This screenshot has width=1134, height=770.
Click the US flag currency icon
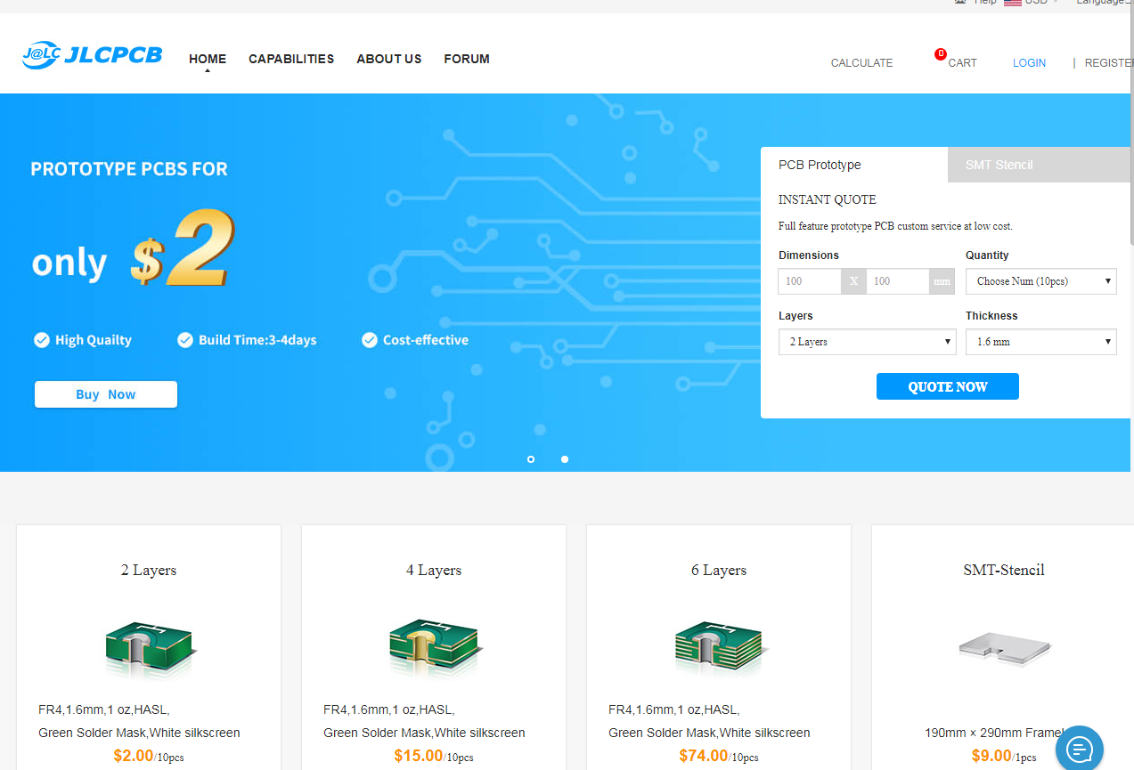[1013, 3]
